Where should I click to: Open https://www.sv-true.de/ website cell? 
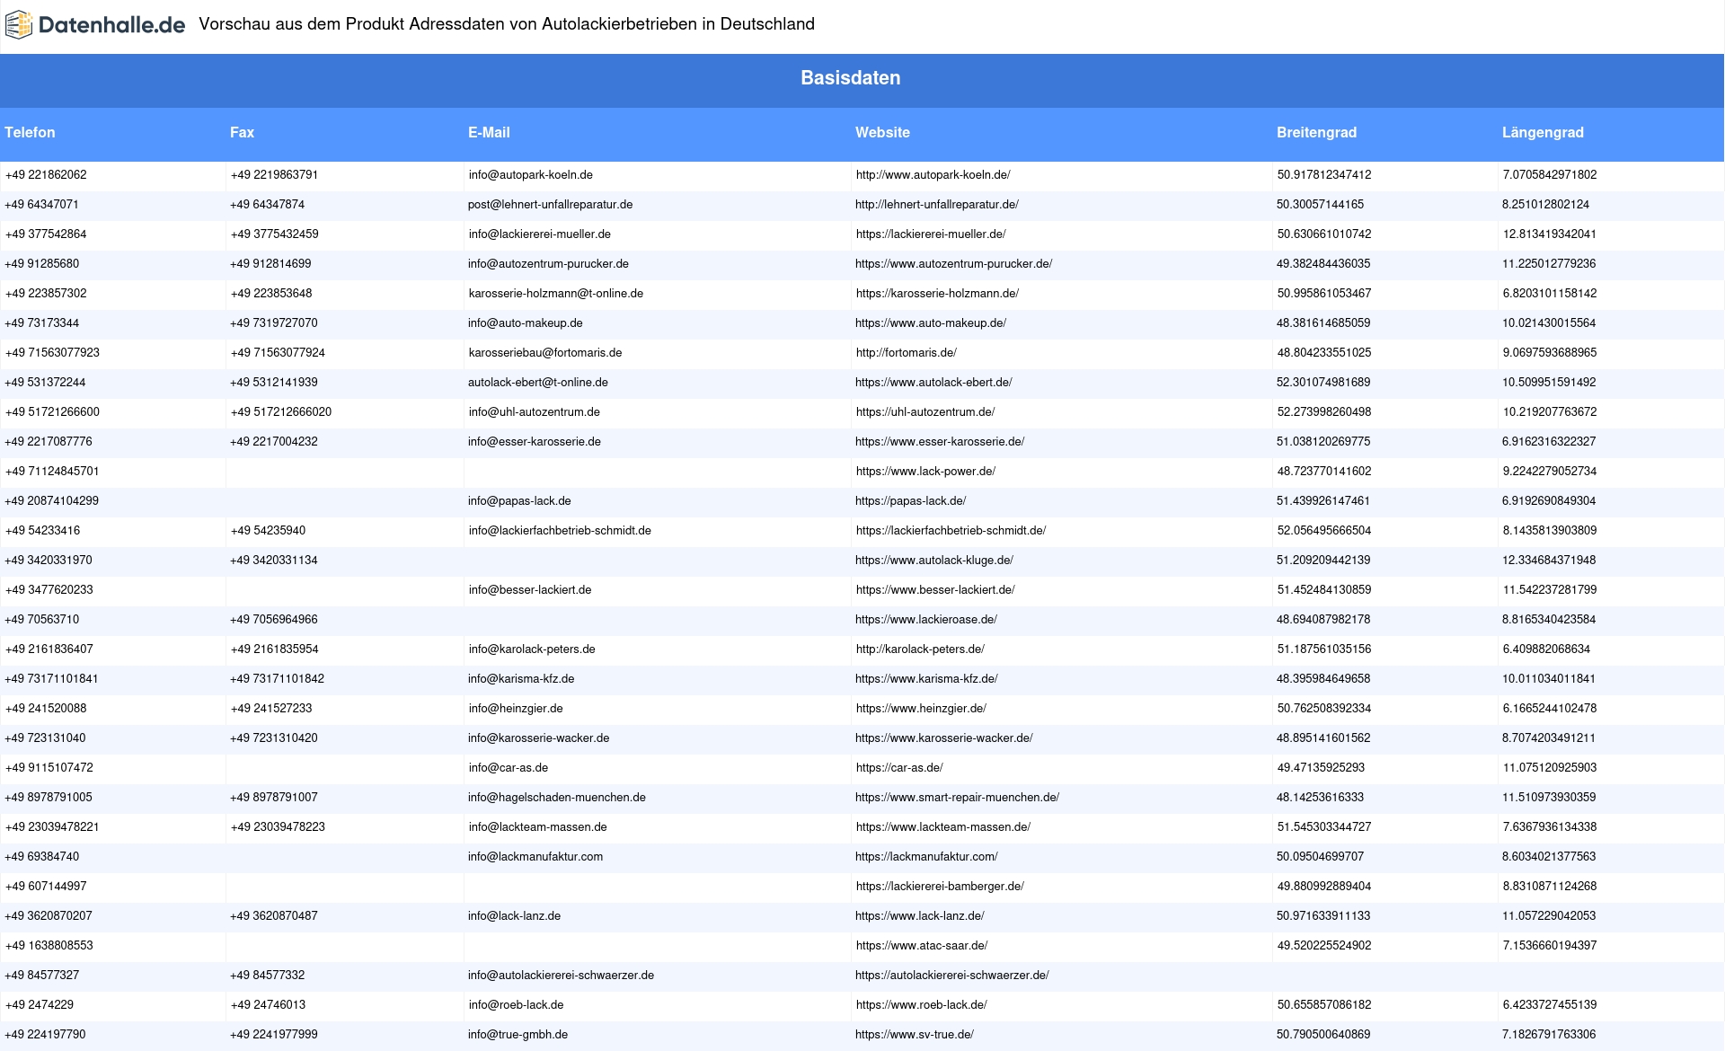click(915, 1035)
